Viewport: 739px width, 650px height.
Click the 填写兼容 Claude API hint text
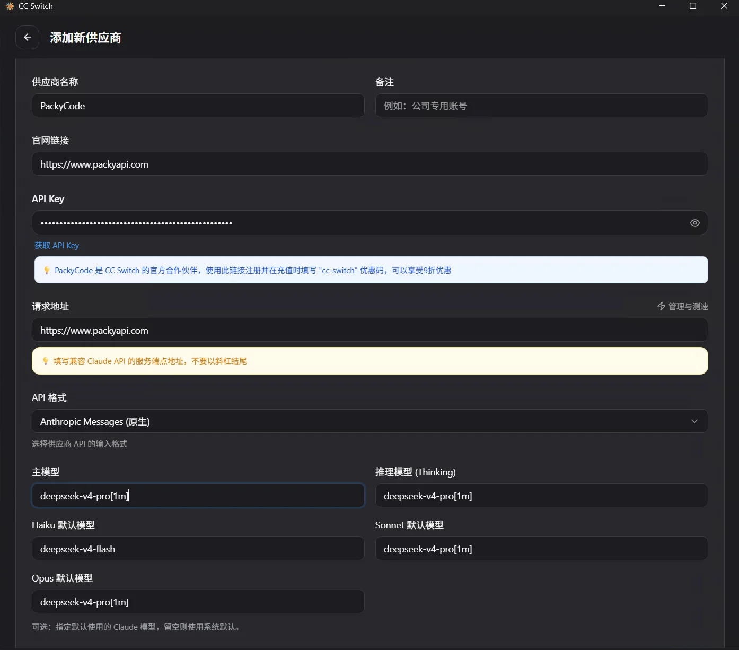pyautogui.click(x=150, y=361)
